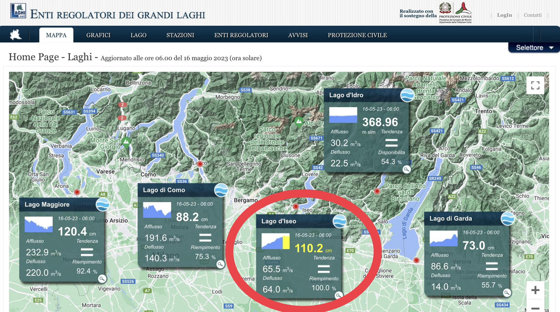This screenshot has height=312, width=560.
Task: Open Lago d'Idro magnifier details
Action: (x=406, y=169)
